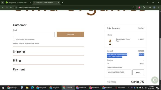
Task: Click the Continue button
Action: pyautogui.click(x=70, y=34)
